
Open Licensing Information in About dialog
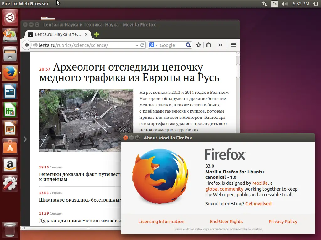click(161, 222)
